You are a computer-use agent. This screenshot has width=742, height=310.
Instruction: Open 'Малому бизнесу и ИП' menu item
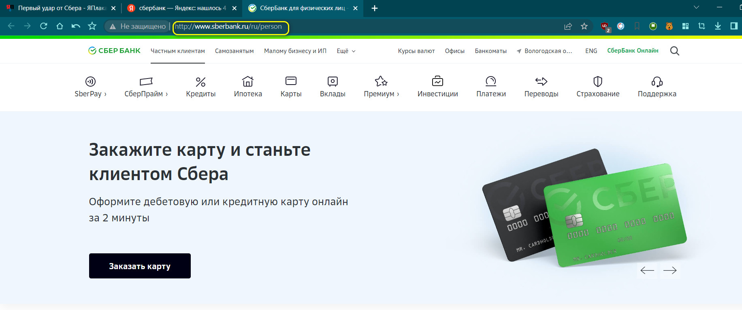coord(295,51)
